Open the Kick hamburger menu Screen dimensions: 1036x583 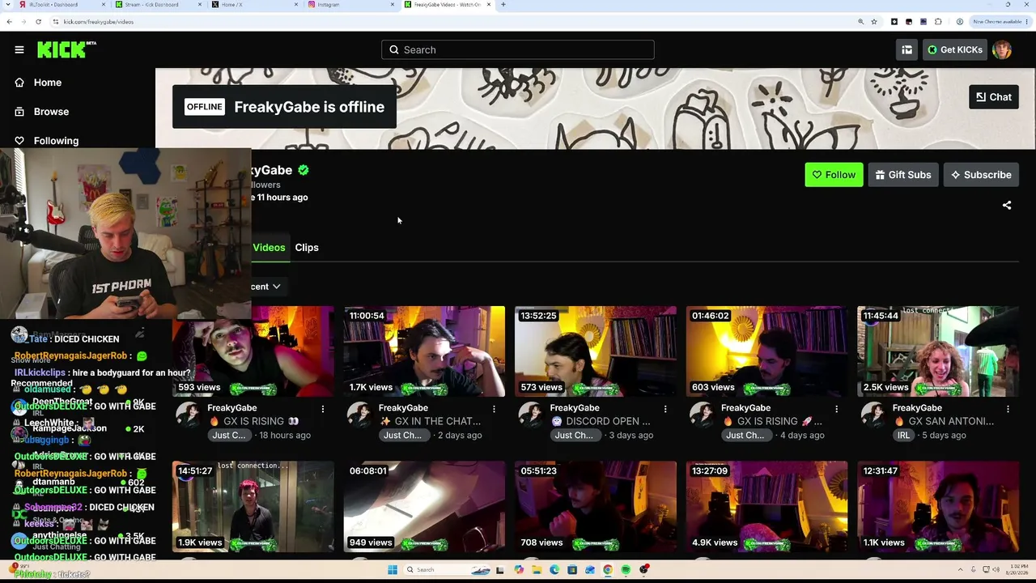click(x=19, y=49)
